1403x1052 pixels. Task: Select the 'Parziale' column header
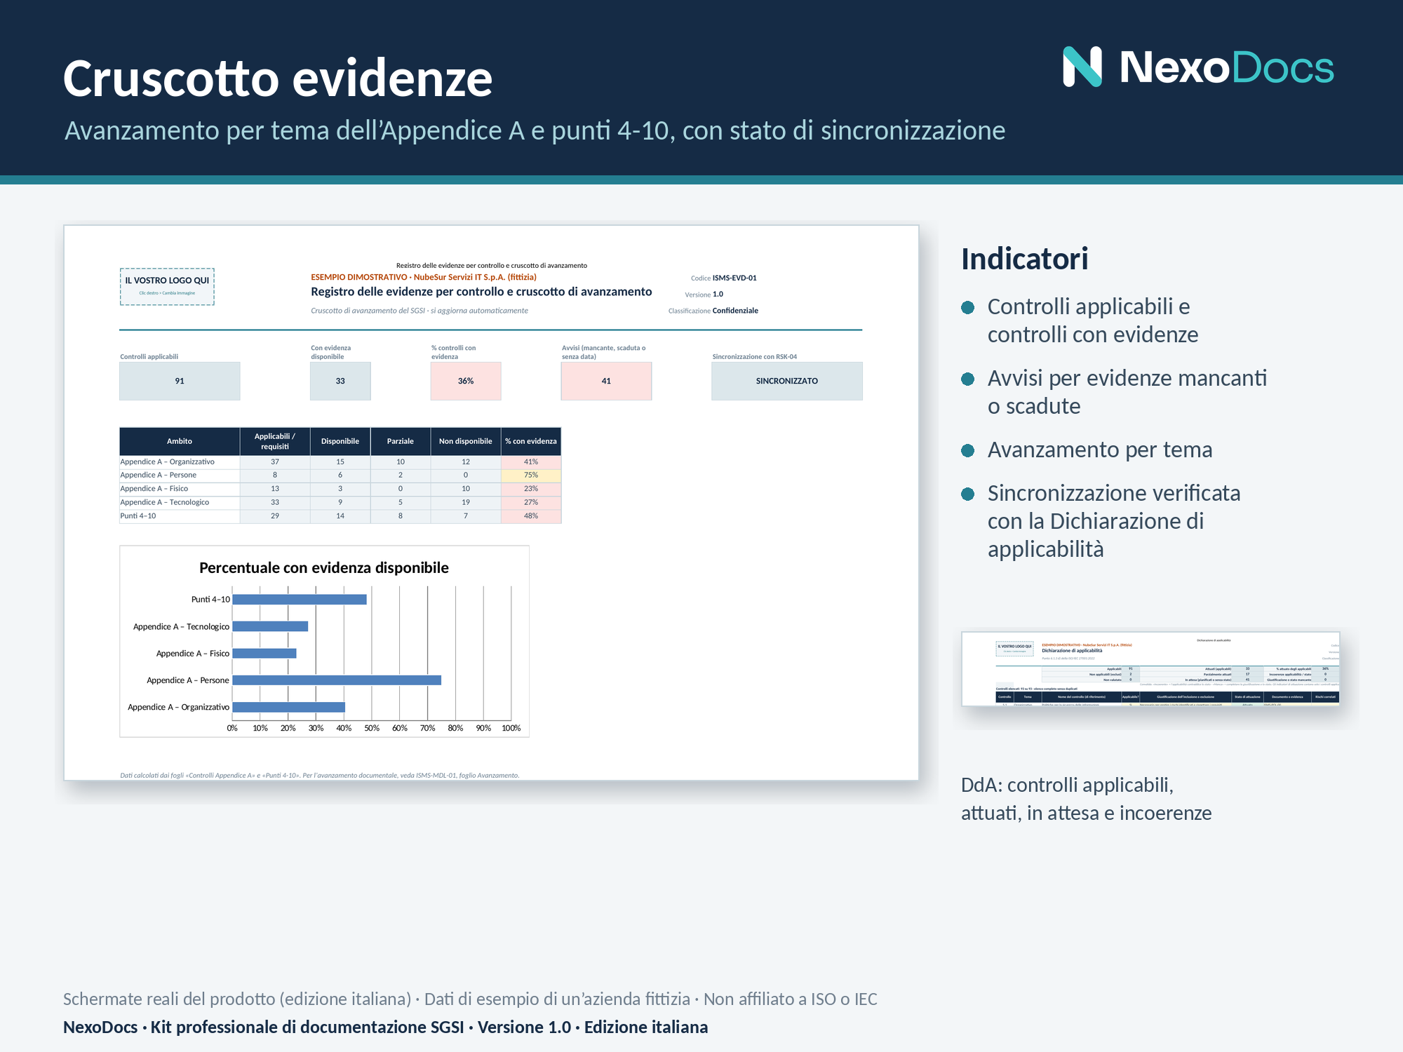pos(401,441)
